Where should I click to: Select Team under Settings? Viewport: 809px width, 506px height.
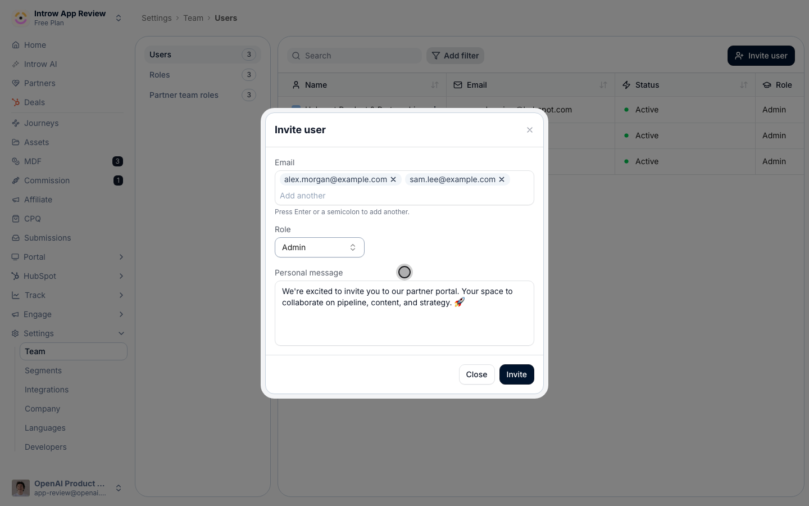tap(74, 351)
